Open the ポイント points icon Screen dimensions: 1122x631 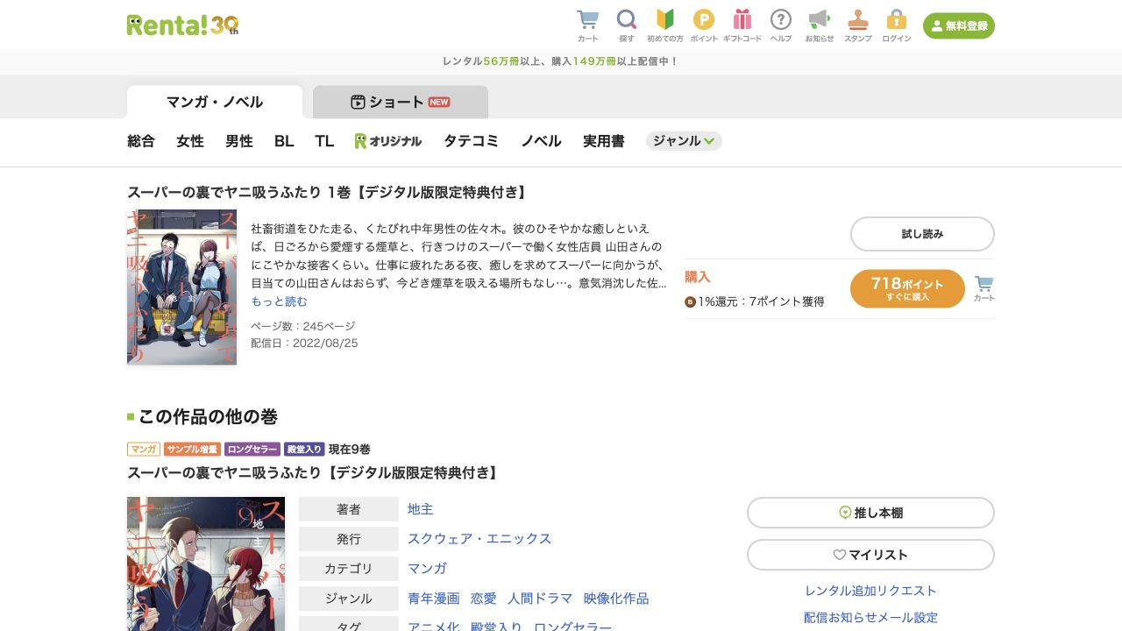click(x=704, y=25)
